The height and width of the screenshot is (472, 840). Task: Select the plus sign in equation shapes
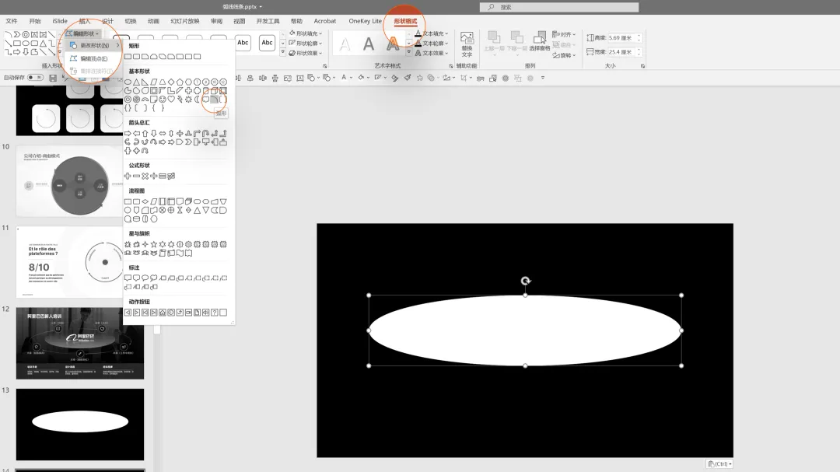128,177
